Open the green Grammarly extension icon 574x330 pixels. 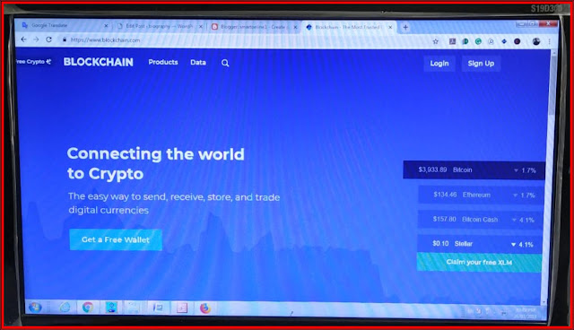pyautogui.click(x=478, y=41)
